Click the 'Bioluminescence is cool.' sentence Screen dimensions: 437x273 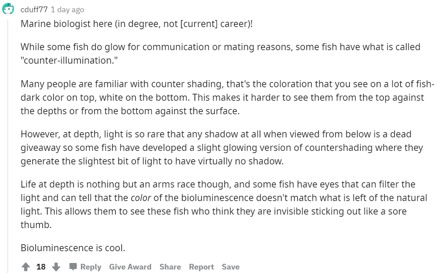tap(73, 248)
